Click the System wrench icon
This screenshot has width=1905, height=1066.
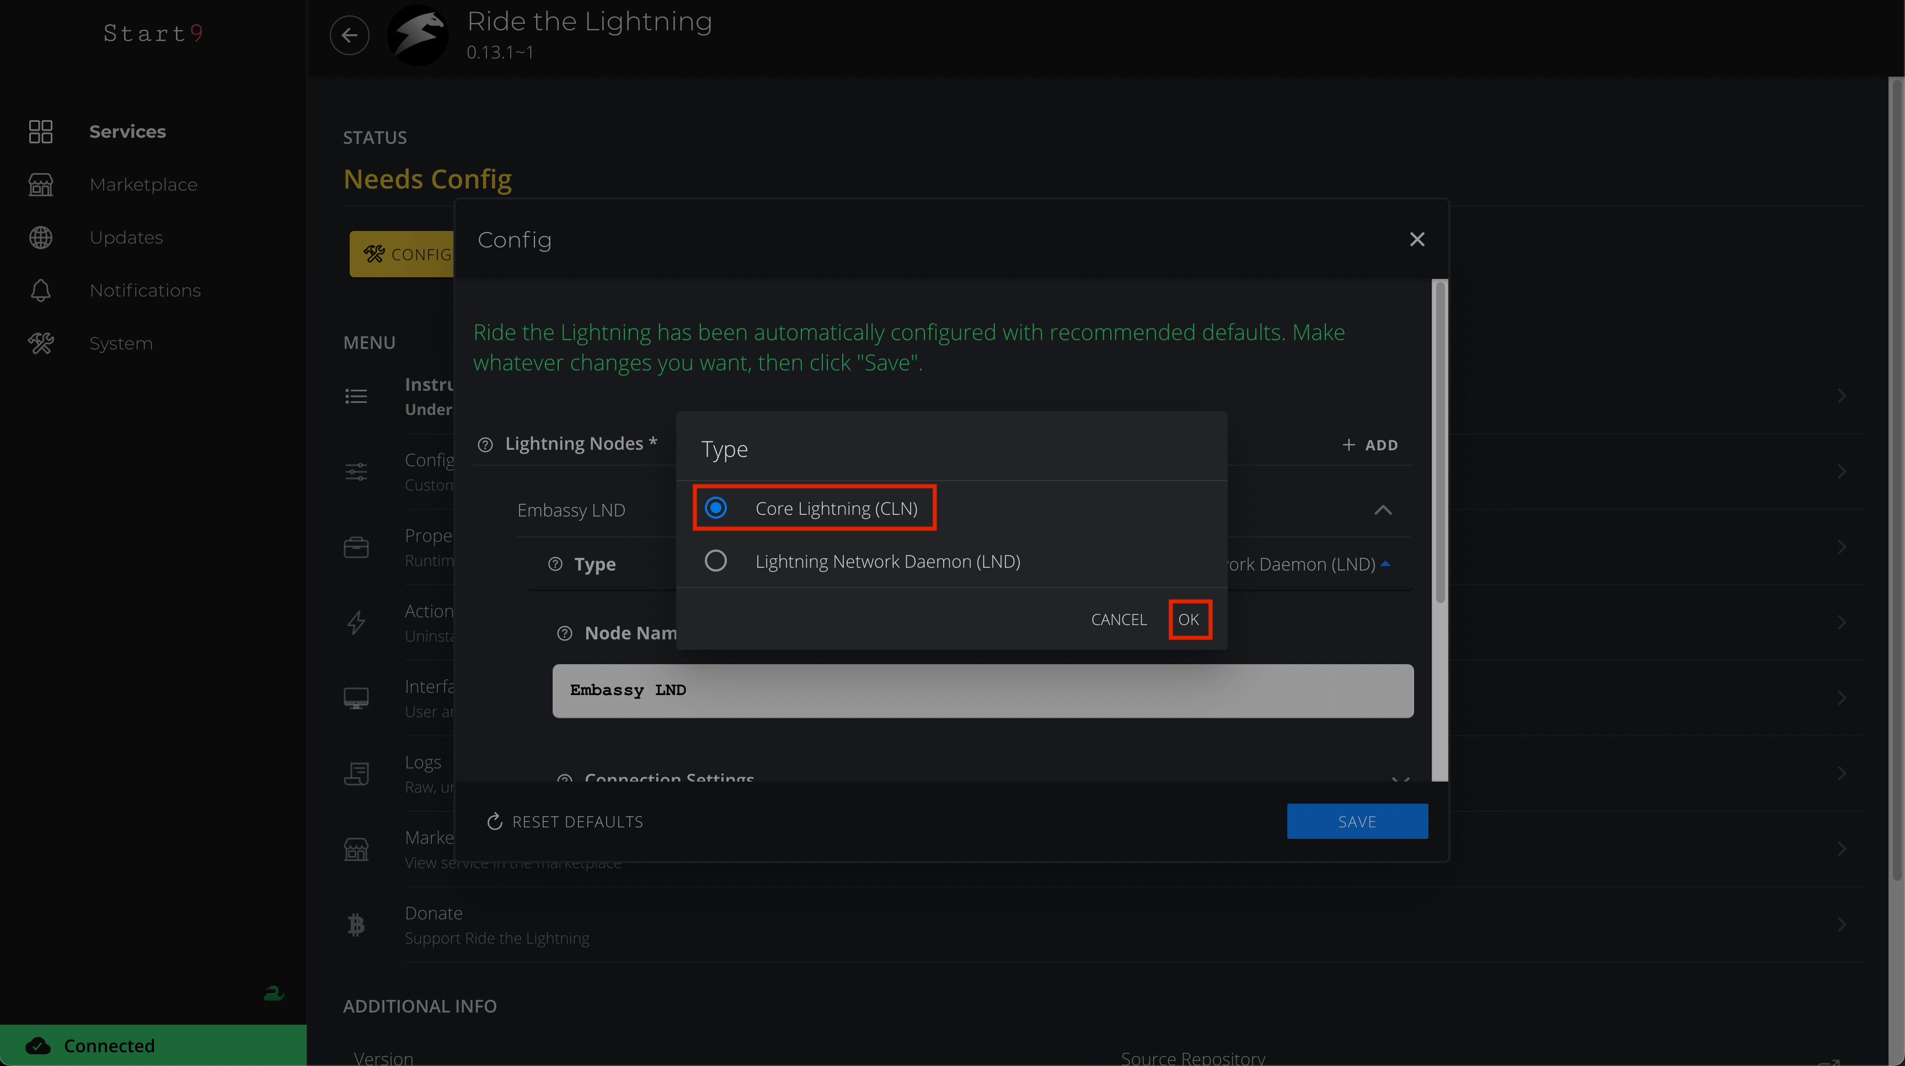coord(41,343)
